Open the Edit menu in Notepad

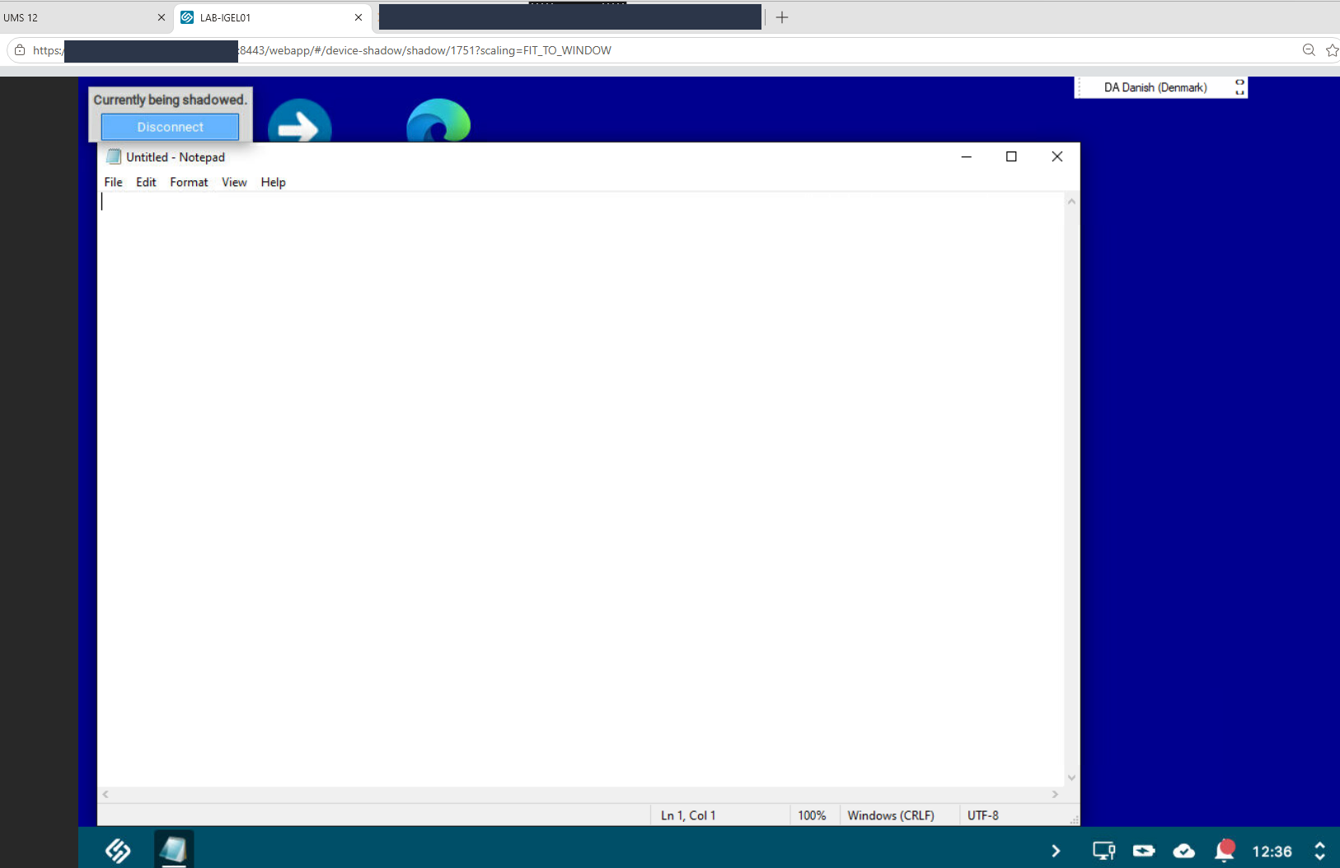coord(146,182)
